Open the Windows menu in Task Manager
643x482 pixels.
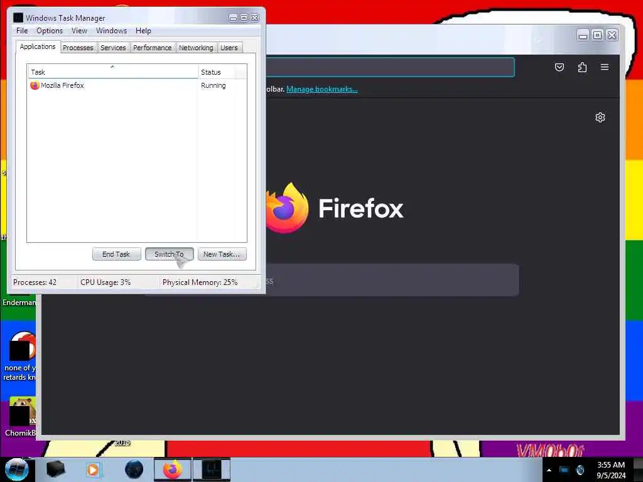tap(111, 31)
